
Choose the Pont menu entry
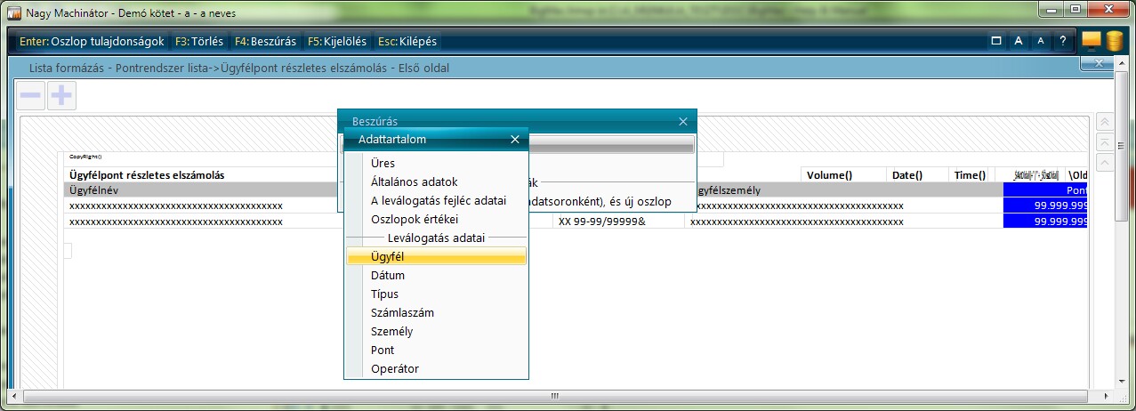[436, 350]
